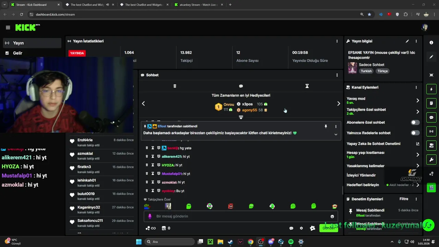Select the hourglass tab atop chat
439x247 pixels.
[307, 86]
